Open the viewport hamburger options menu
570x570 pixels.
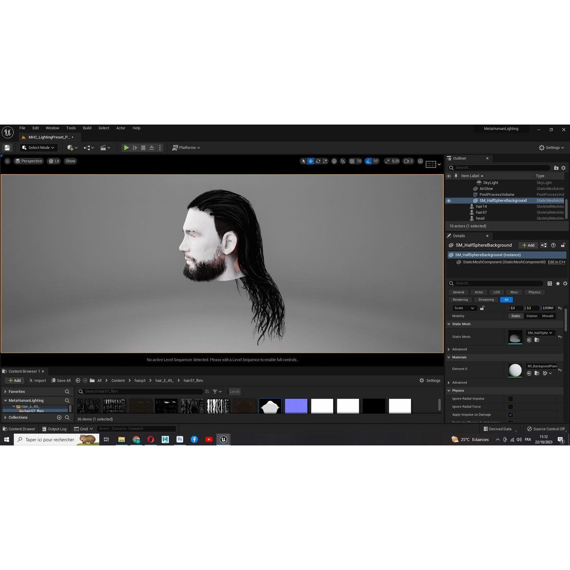7,161
